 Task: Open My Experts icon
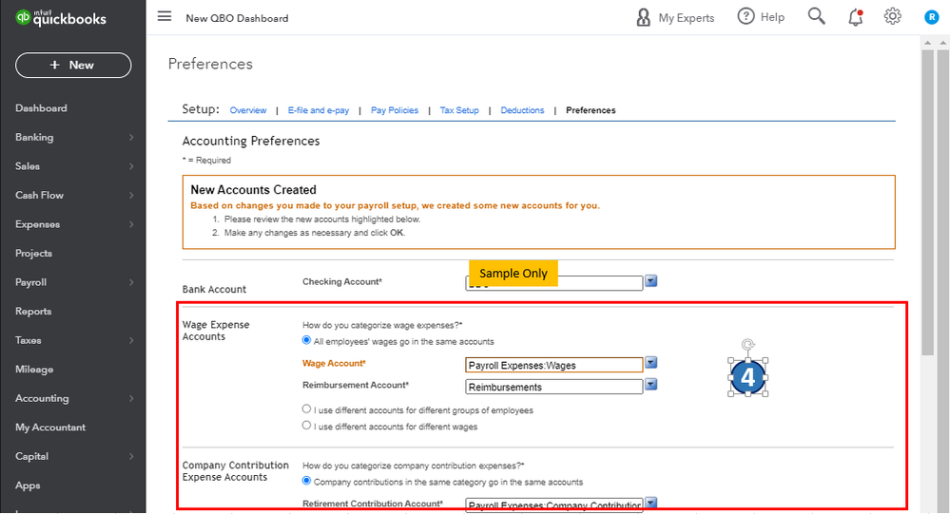644,17
